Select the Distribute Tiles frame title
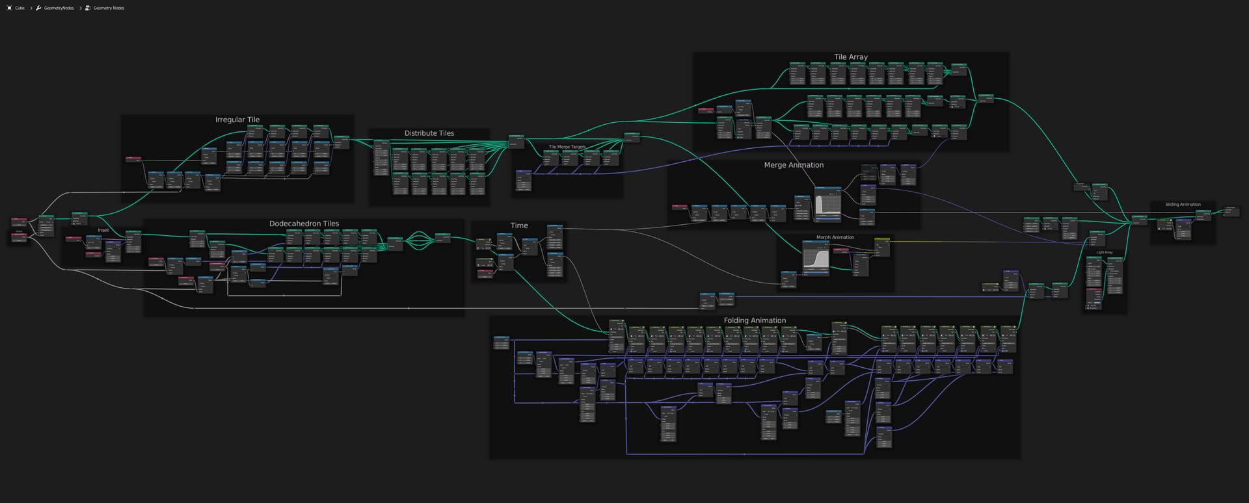Image resolution: width=1249 pixels, height=503 pixels. [429, 133]
